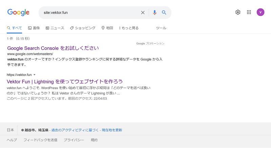Open the Google Search Console をお試しください link

coord(53,48)
